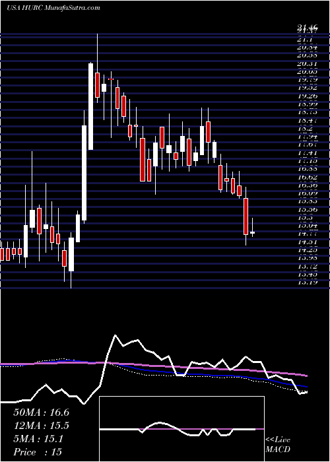Click the 18.47 price axis label

(x=306, y=120)
